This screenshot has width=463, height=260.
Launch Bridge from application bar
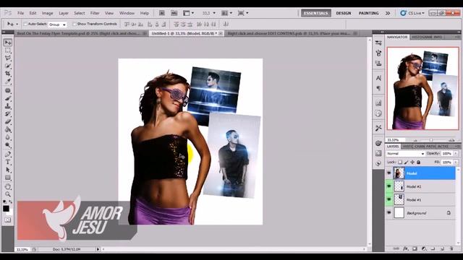coord(162,13)
